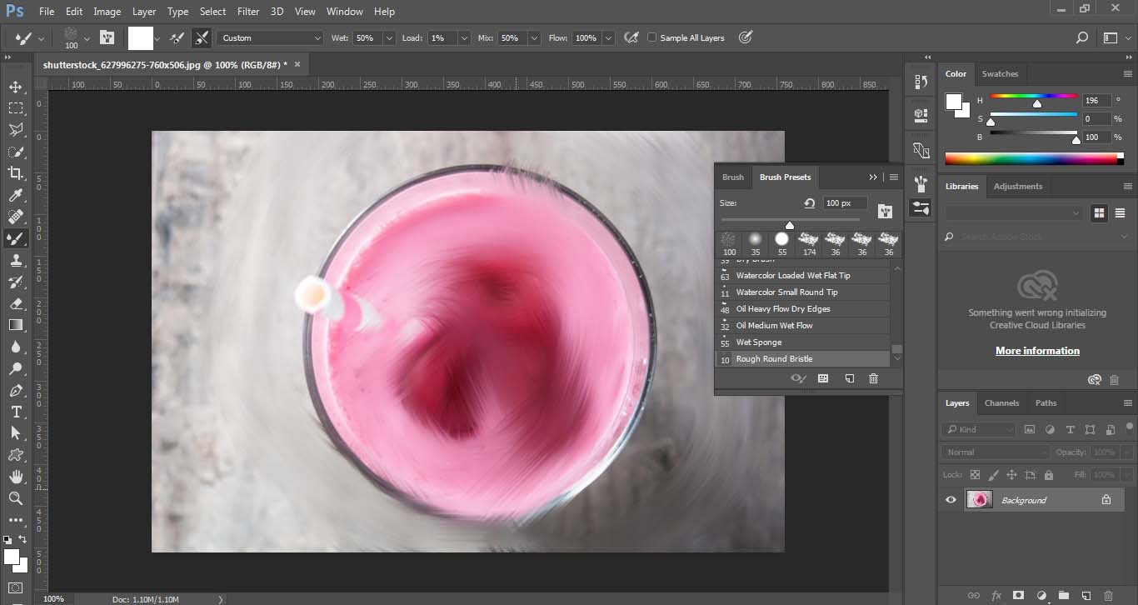Open the workspace switcher dropdown

point(1116,37)
